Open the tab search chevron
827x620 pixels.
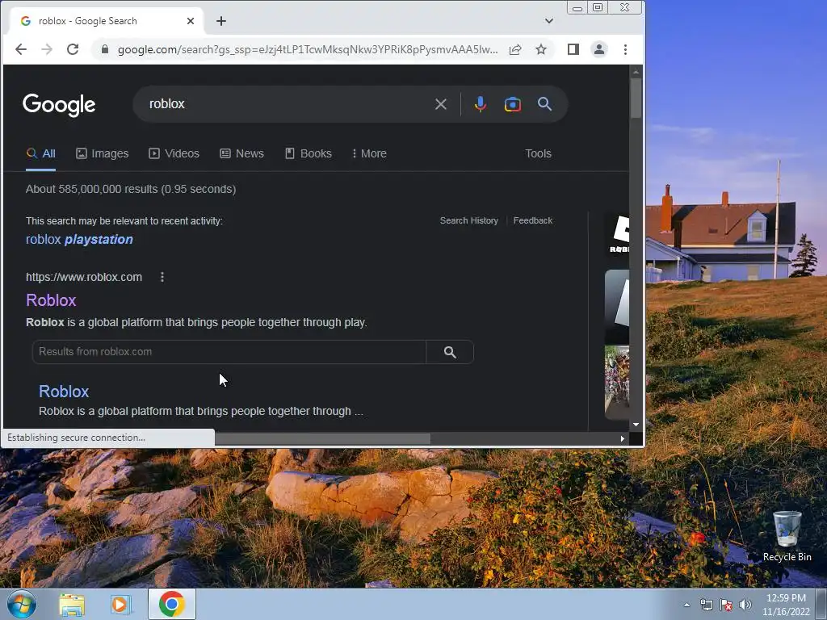(549, 21)
